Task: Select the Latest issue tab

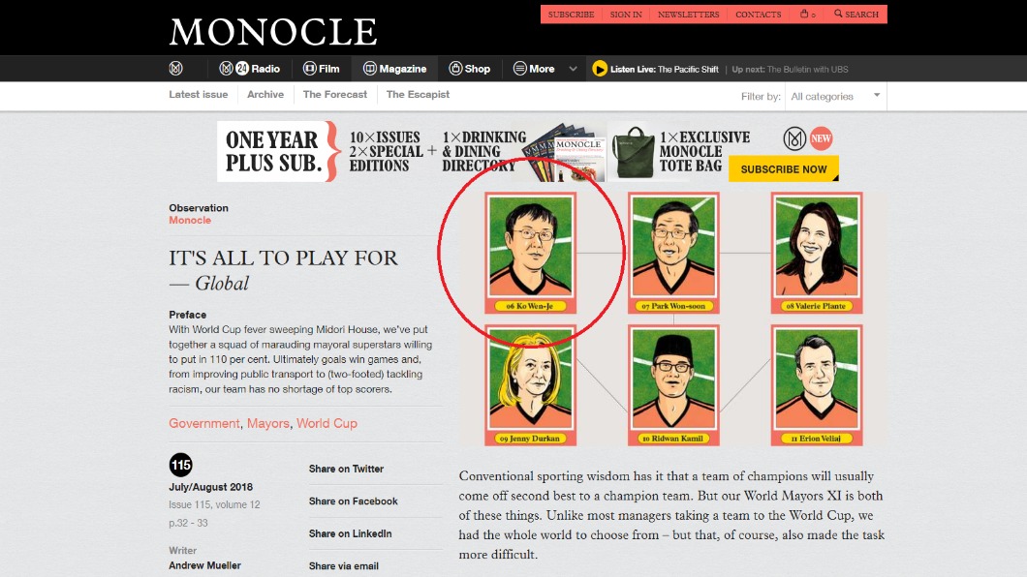Action: tap(199, 94)
